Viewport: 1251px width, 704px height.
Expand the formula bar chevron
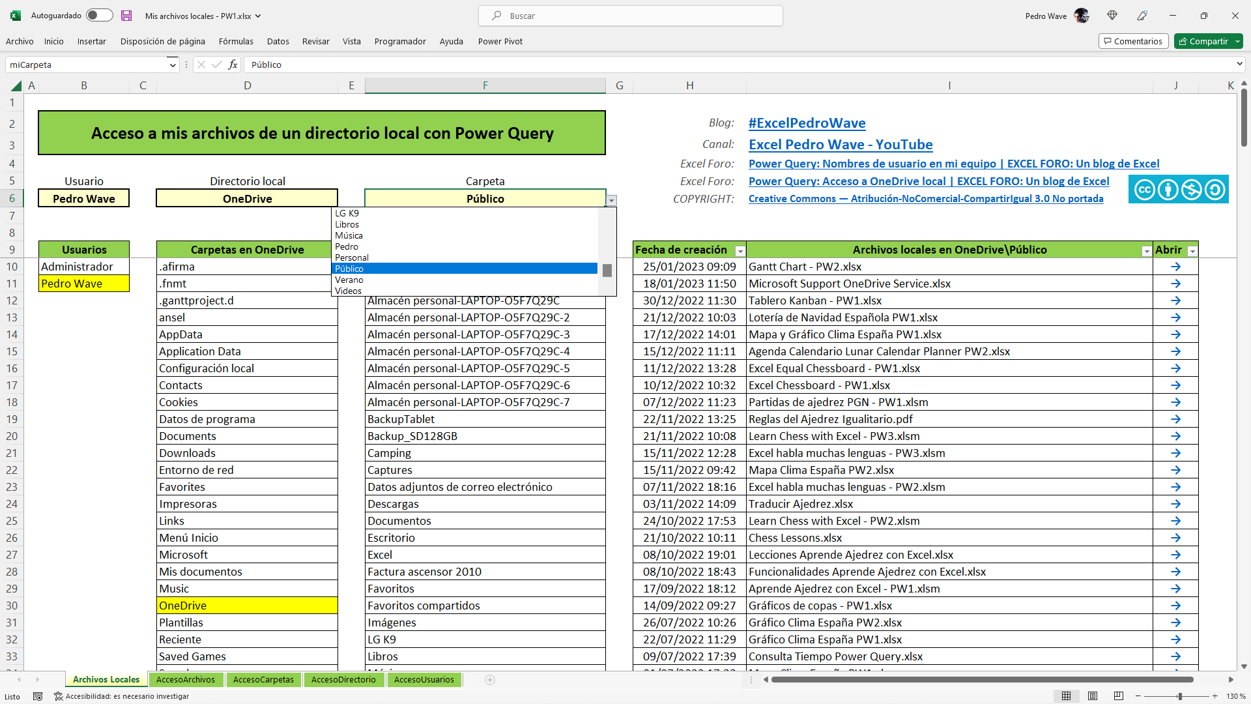[x=1239, y=64]
